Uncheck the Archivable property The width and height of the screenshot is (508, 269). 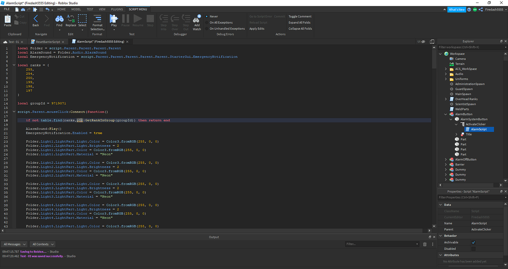(x=474, y=242)
